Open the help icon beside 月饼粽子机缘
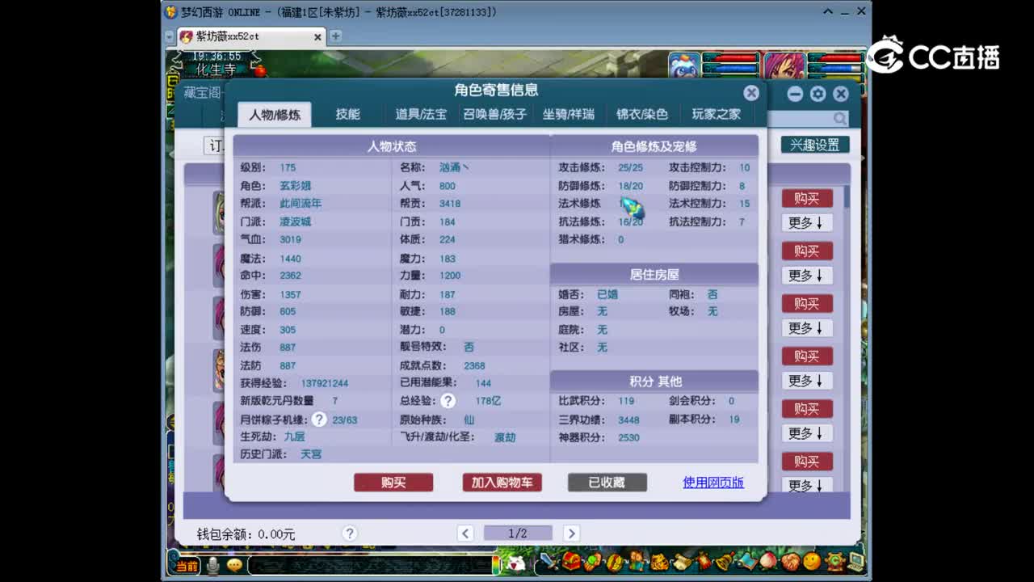Viewport: 1034px width, 582px height. [x=319, y=419]
